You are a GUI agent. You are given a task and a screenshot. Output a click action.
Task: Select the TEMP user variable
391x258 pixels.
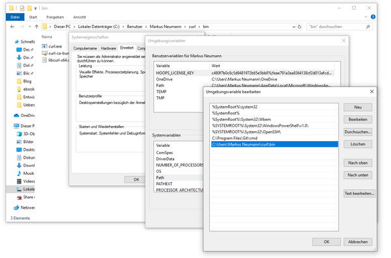161,92
